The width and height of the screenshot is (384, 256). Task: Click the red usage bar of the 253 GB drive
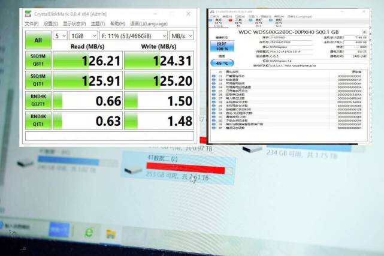click(x=185, y=168)
